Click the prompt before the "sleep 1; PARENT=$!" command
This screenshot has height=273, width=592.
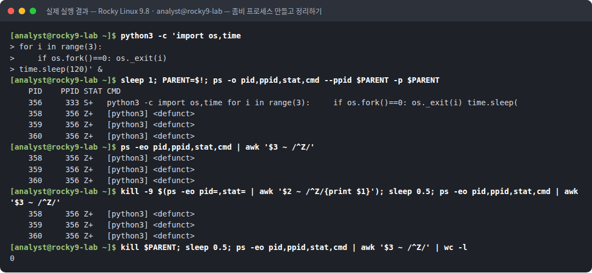[63, 80]
